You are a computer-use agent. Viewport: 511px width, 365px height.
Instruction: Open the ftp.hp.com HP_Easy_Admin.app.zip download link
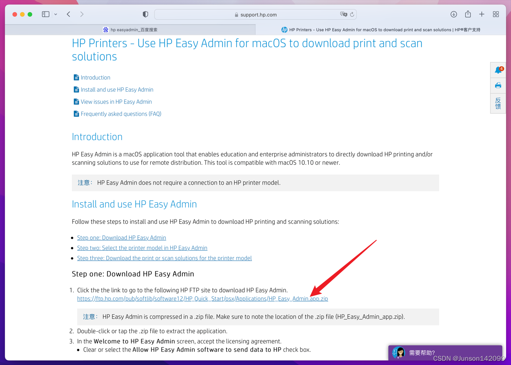point(202,299)
